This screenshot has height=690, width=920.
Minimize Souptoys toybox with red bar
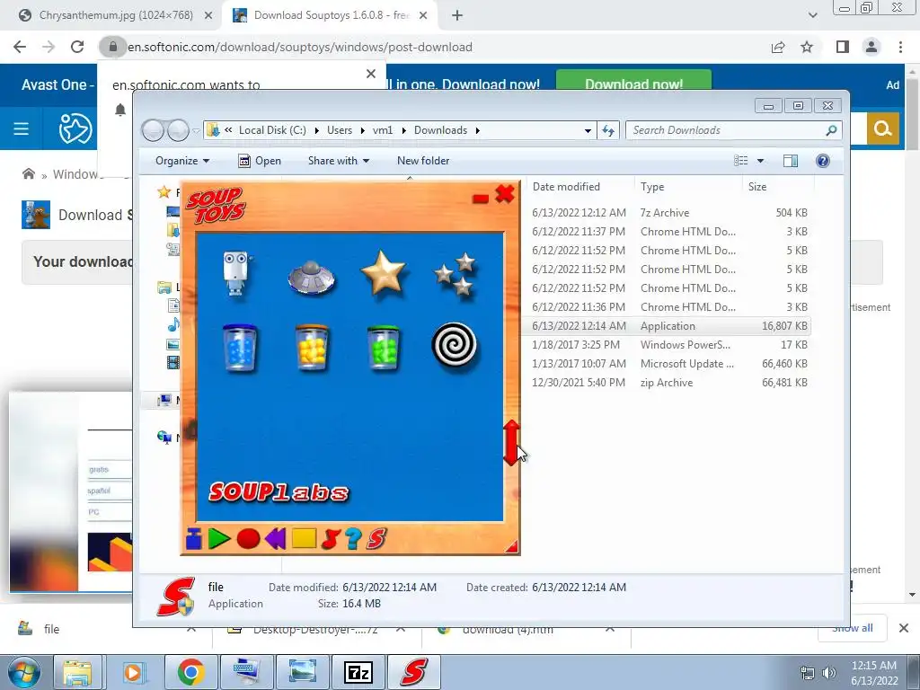481,199
